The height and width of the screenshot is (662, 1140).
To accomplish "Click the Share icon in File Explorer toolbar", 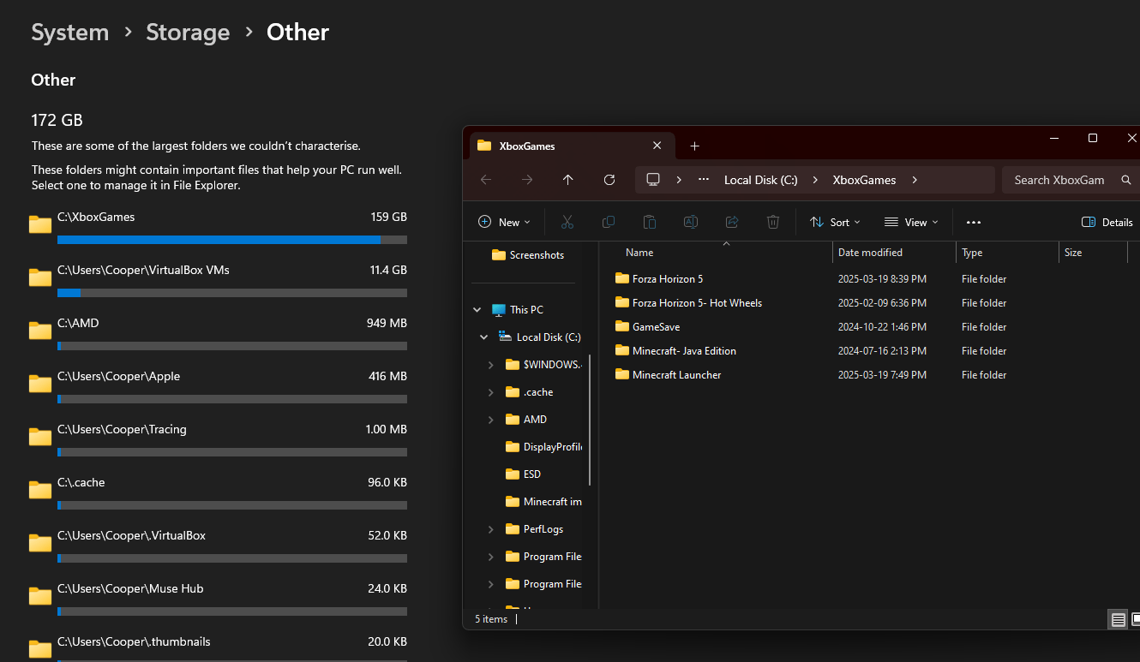I will coord(732,222).
